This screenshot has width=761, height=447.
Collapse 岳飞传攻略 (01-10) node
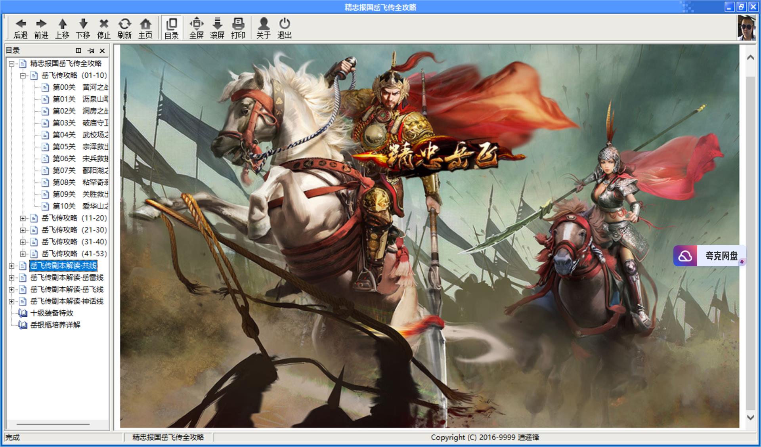click(23, 75)
